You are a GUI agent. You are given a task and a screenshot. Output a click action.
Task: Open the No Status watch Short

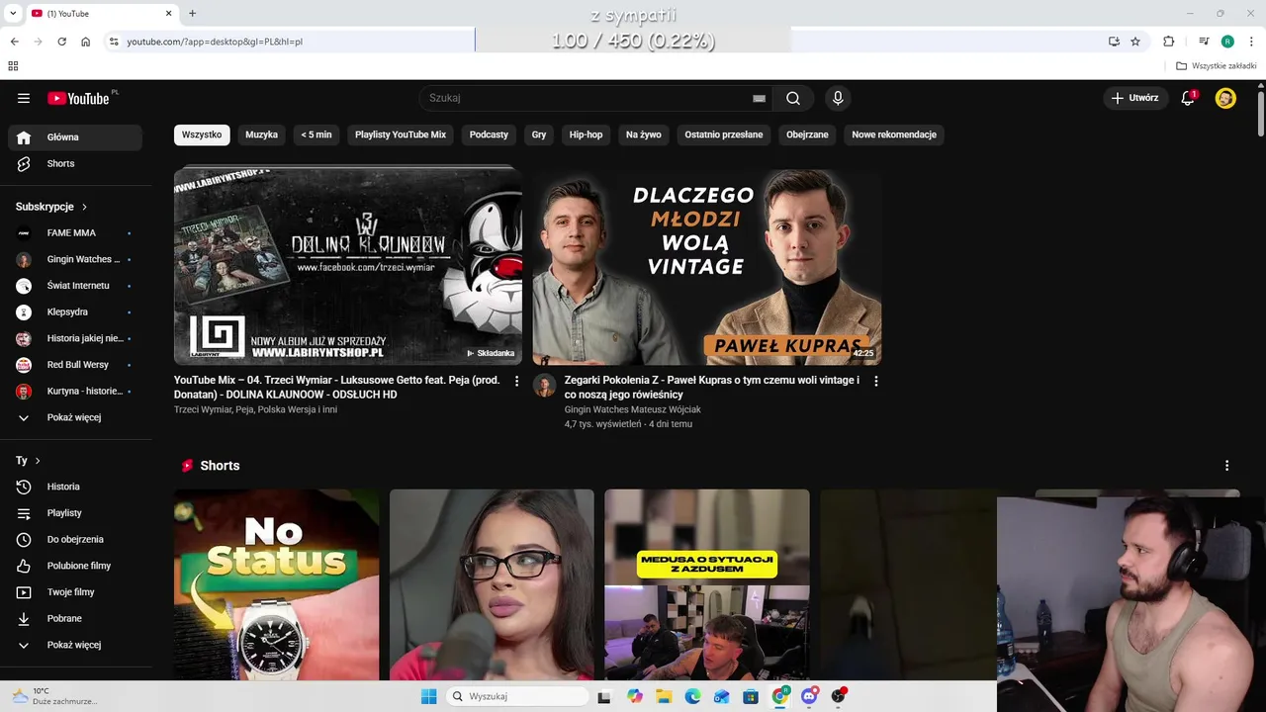tap(276, 585)
